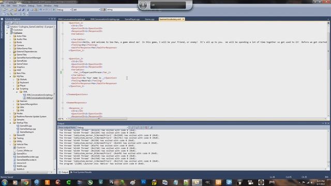Select GameMechanismManager folder

point(29,58)
